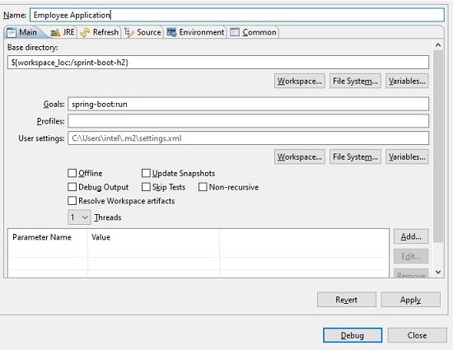Click the Name input field
This screenshot has width=453, height=350.
[x=237, y=15]
